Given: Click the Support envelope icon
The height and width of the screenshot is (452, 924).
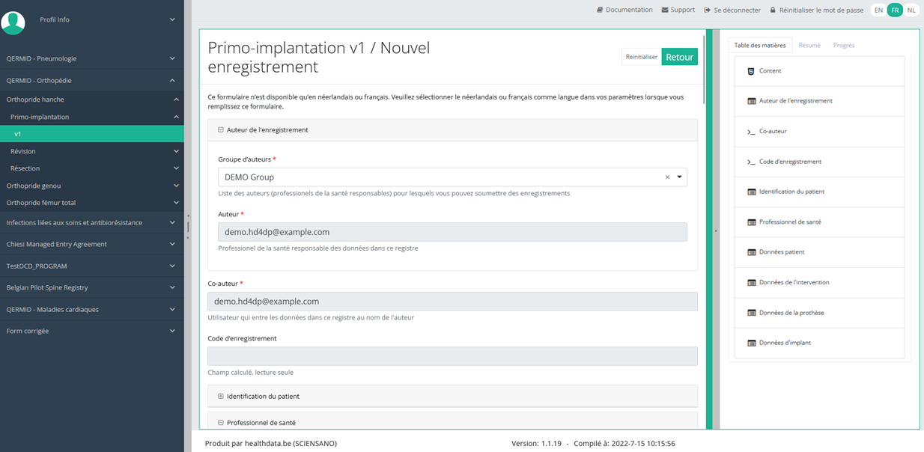Looking at the screenshot, I should pyautogui.click(x=665, y=10).
